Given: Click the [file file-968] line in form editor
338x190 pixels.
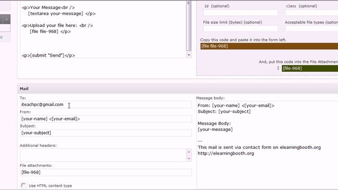Looking at the screenshot, I should point(50,32).
